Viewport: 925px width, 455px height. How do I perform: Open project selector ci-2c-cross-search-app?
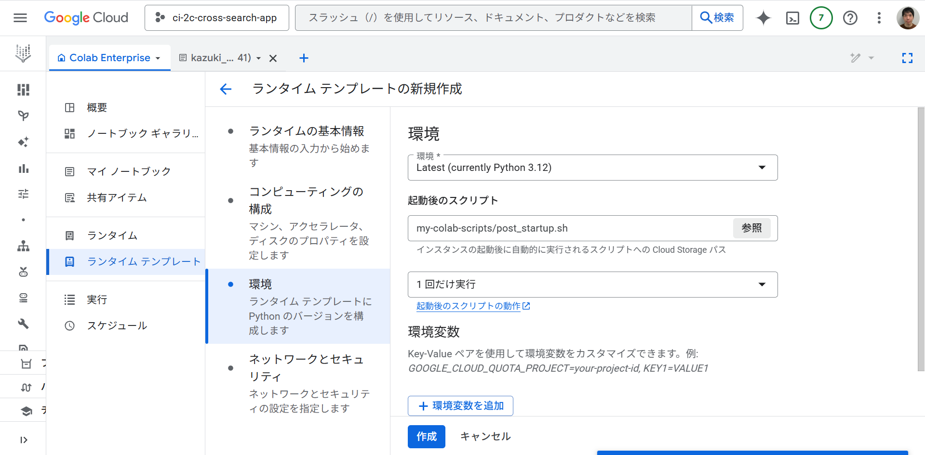click(x=216, y=18)
